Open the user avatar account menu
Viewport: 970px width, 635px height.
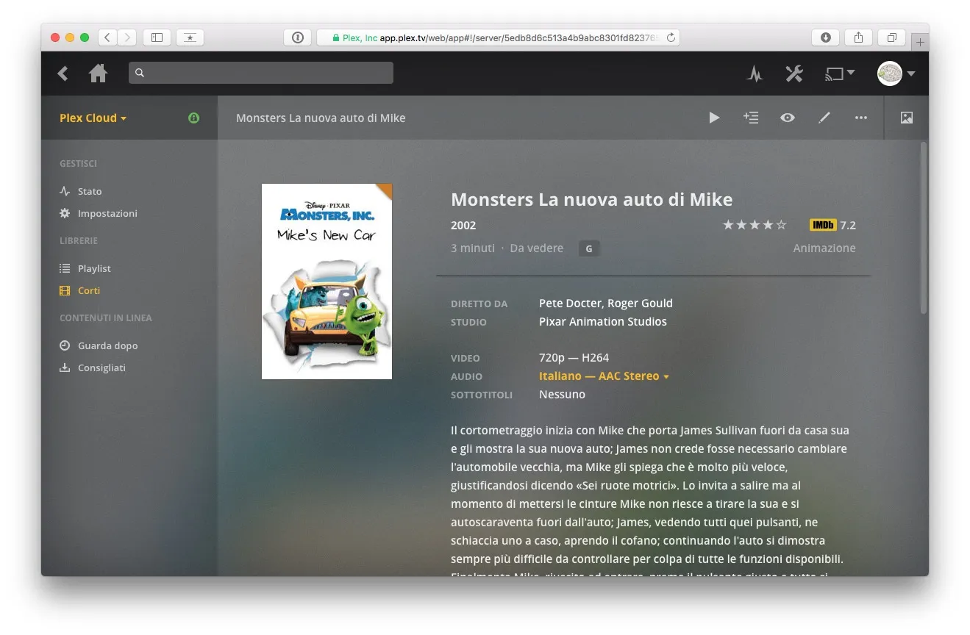896,73
